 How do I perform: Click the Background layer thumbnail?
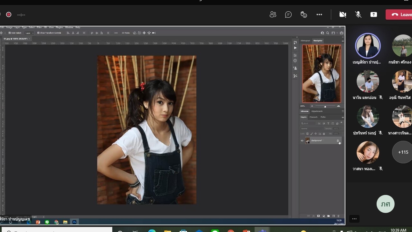[307, 140]
